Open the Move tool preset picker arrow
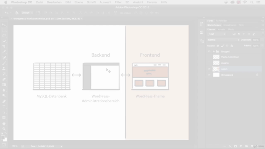Screen dimensions: 265x149 (x=11, y=13)
